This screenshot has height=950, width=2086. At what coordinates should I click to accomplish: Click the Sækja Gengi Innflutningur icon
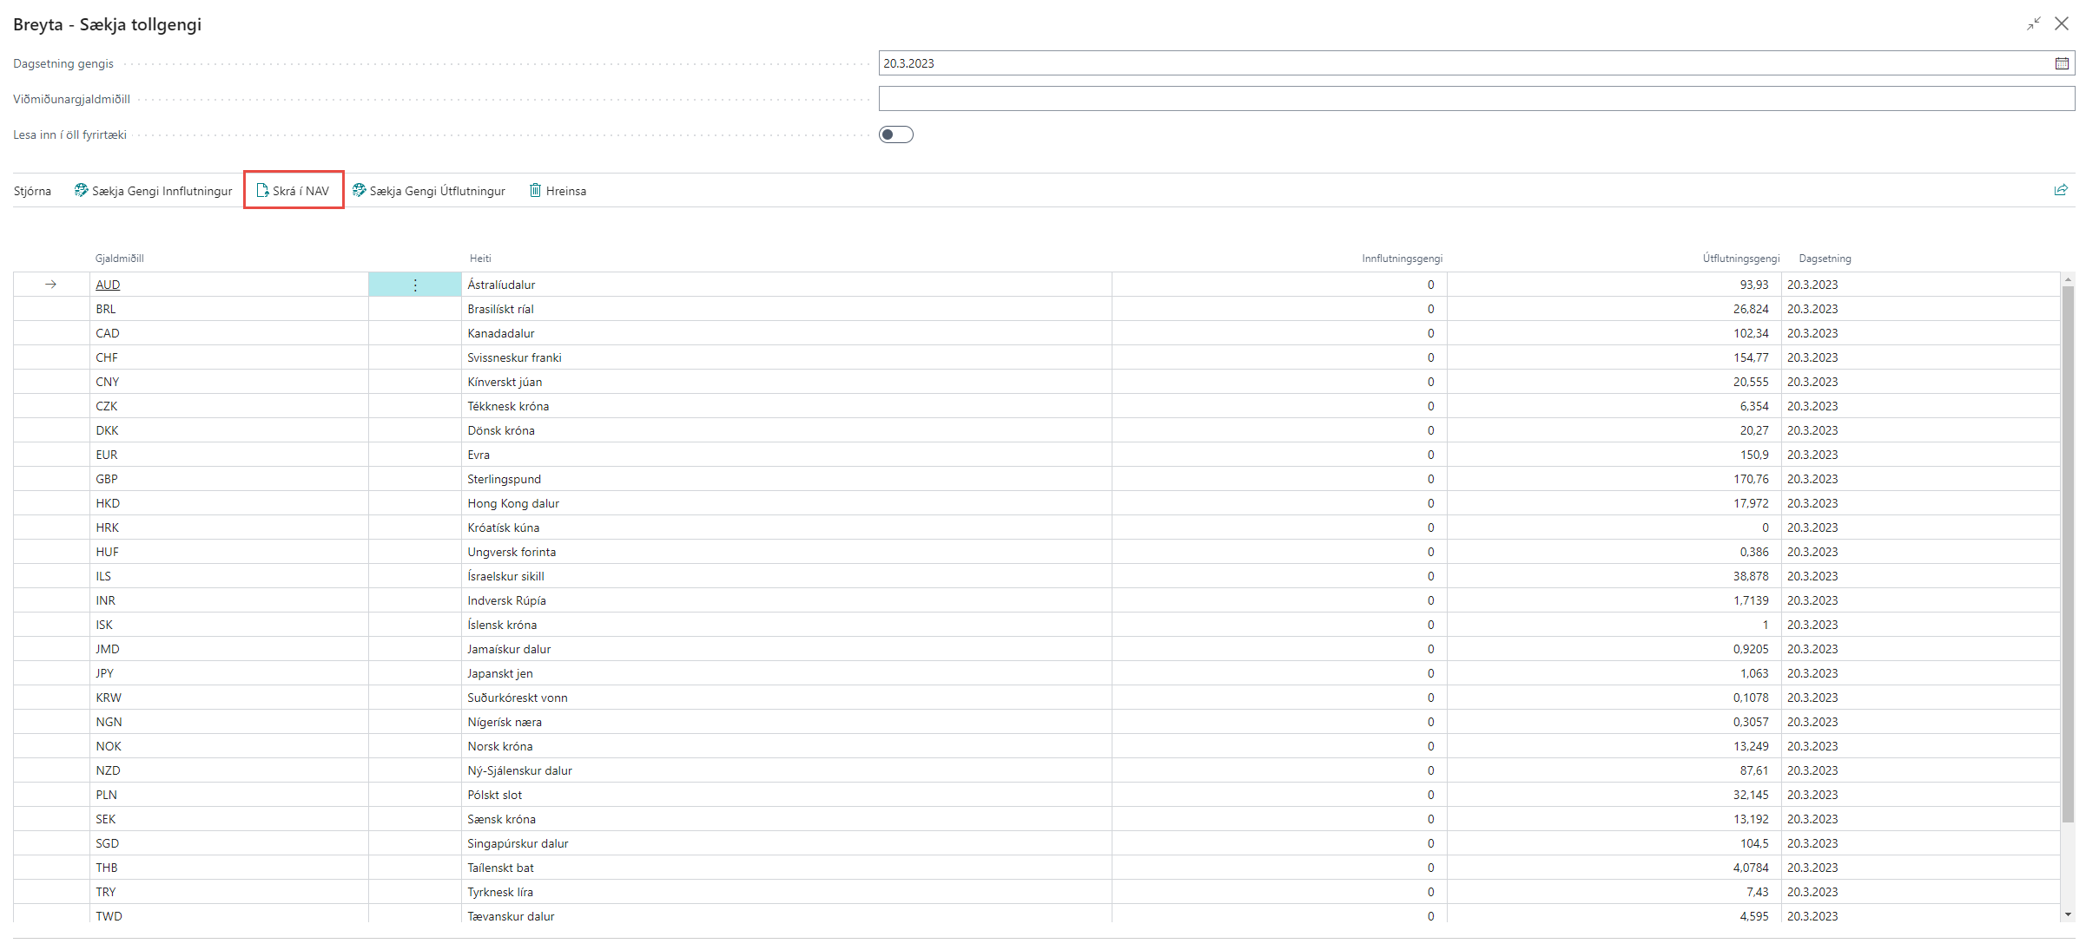(81, 190)
